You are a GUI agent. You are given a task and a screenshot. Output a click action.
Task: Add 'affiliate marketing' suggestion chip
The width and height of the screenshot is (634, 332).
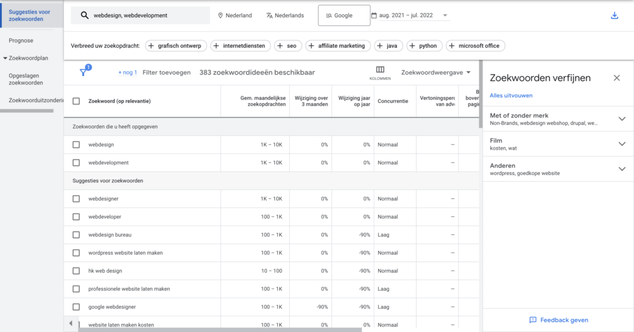tap(338, 46)
